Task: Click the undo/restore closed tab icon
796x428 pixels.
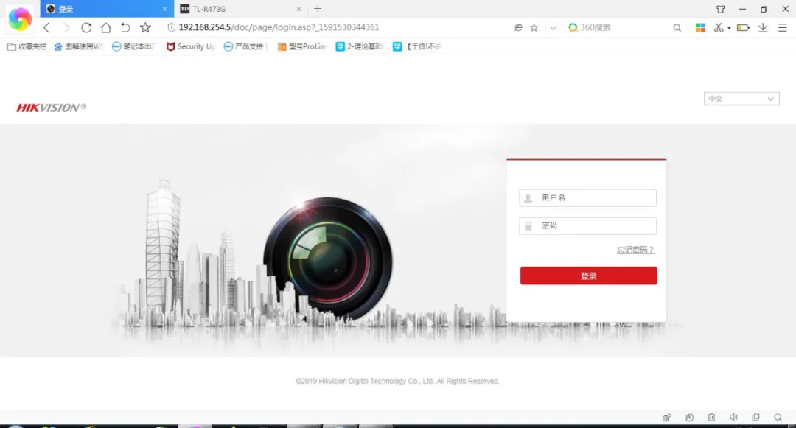Action: [x=125, y=27]
